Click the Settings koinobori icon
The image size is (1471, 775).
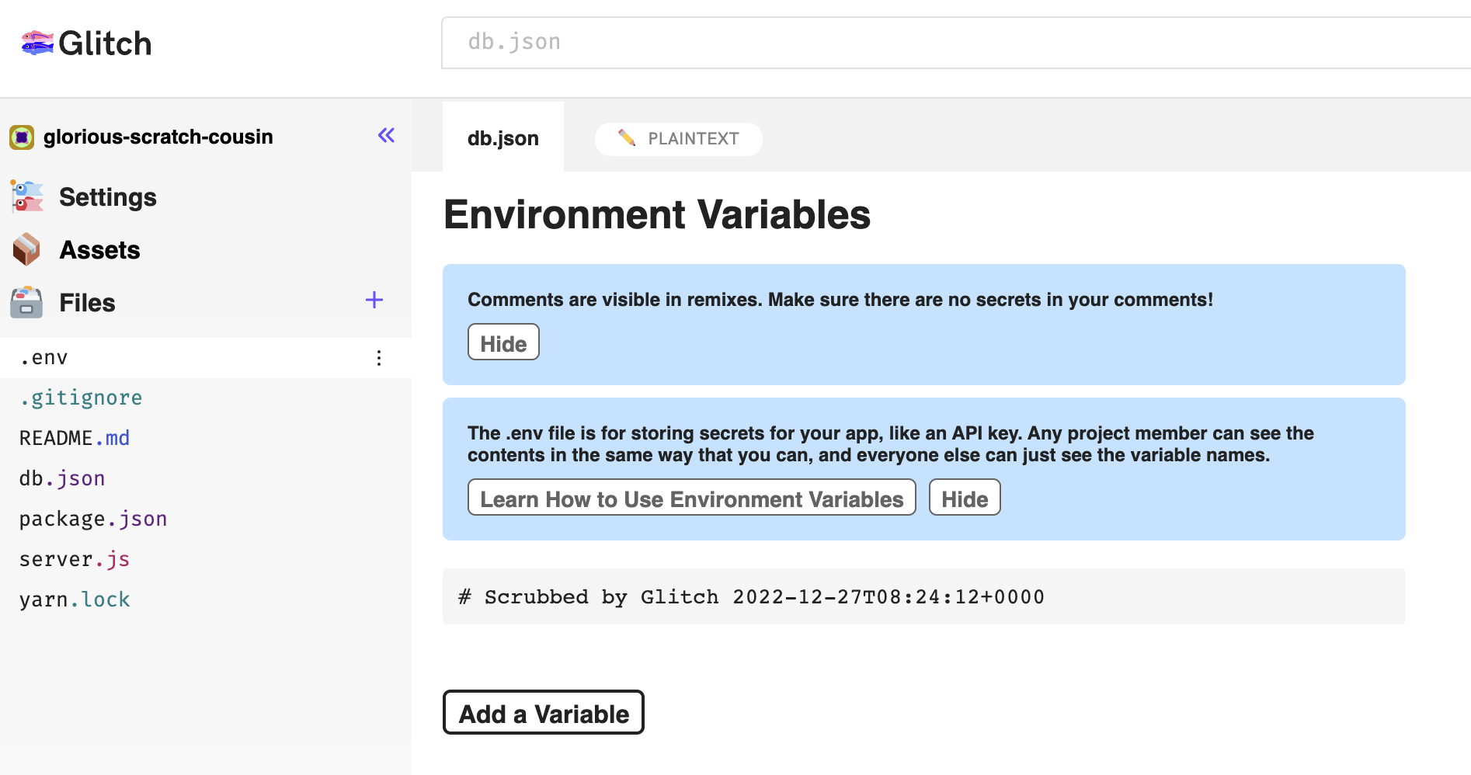[x=26, y=196]
